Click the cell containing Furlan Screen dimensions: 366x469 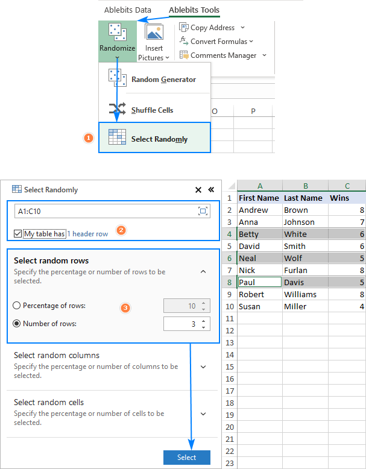click(x=305, y=270)
